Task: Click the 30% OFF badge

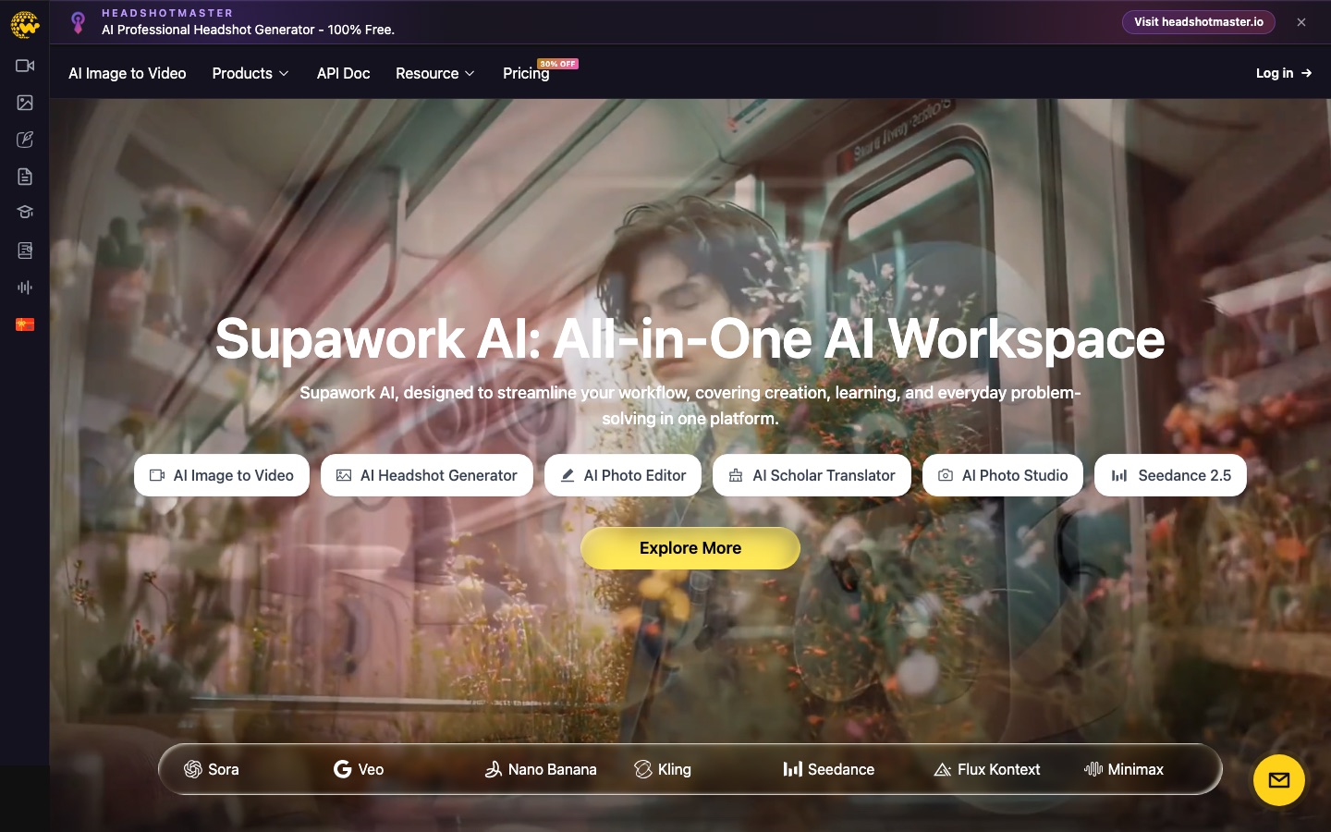Action: (558, 64)
